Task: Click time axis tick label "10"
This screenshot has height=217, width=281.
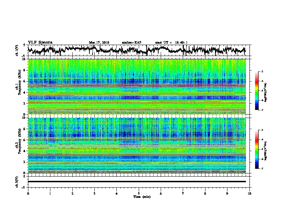Action: point(249,194)
